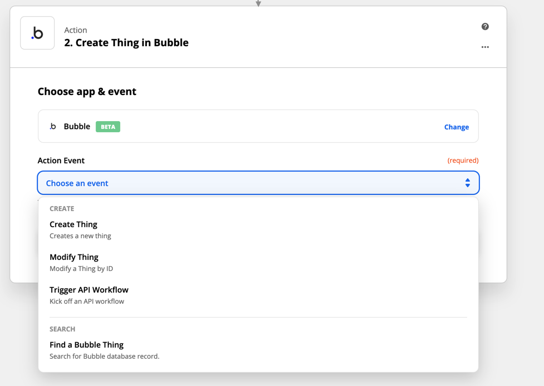
Task: Click the Choose app & event heading
Action: click(x=87, y=92)
